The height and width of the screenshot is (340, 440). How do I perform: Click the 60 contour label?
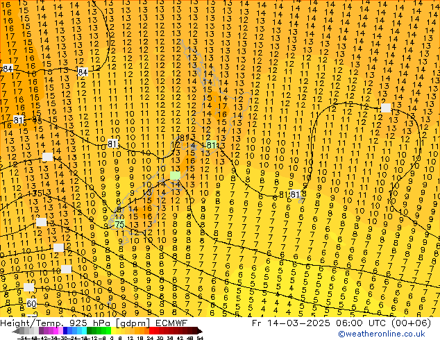pos(31,303)
